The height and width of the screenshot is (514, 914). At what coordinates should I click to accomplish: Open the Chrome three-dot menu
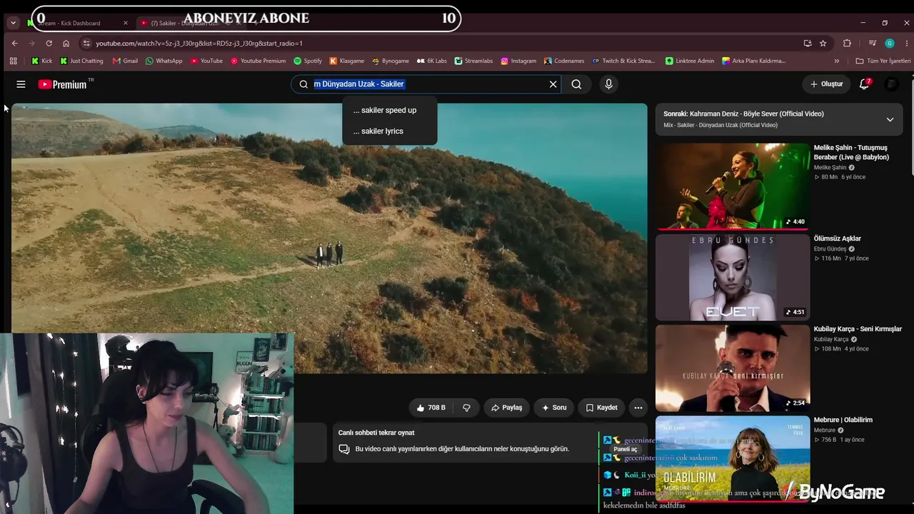coord(906,44)
